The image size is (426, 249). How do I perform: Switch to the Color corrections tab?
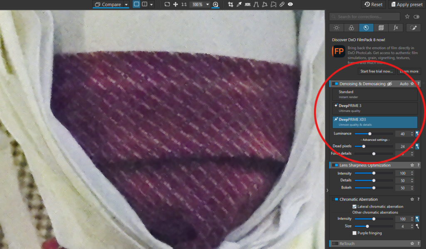click(351, 28)
